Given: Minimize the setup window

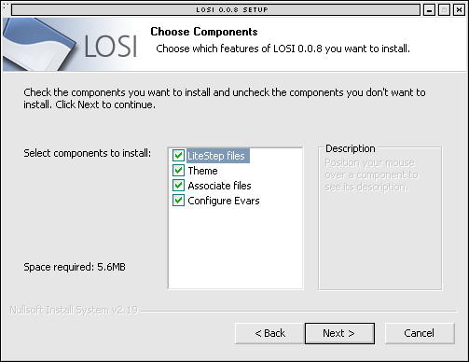Looking at the screenshot, I should pyautogui.click(x=429, y=10).
